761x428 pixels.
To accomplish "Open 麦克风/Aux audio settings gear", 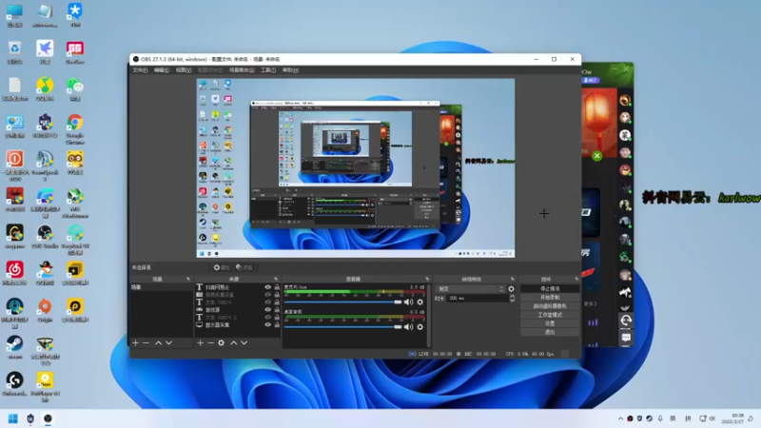I will coord(420,302).
